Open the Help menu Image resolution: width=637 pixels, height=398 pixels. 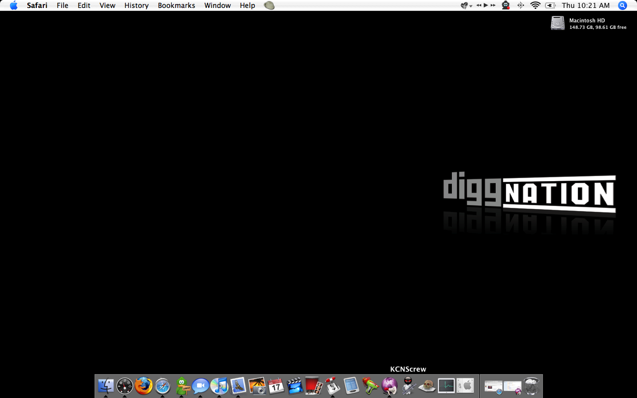click(x=247, y=5)
